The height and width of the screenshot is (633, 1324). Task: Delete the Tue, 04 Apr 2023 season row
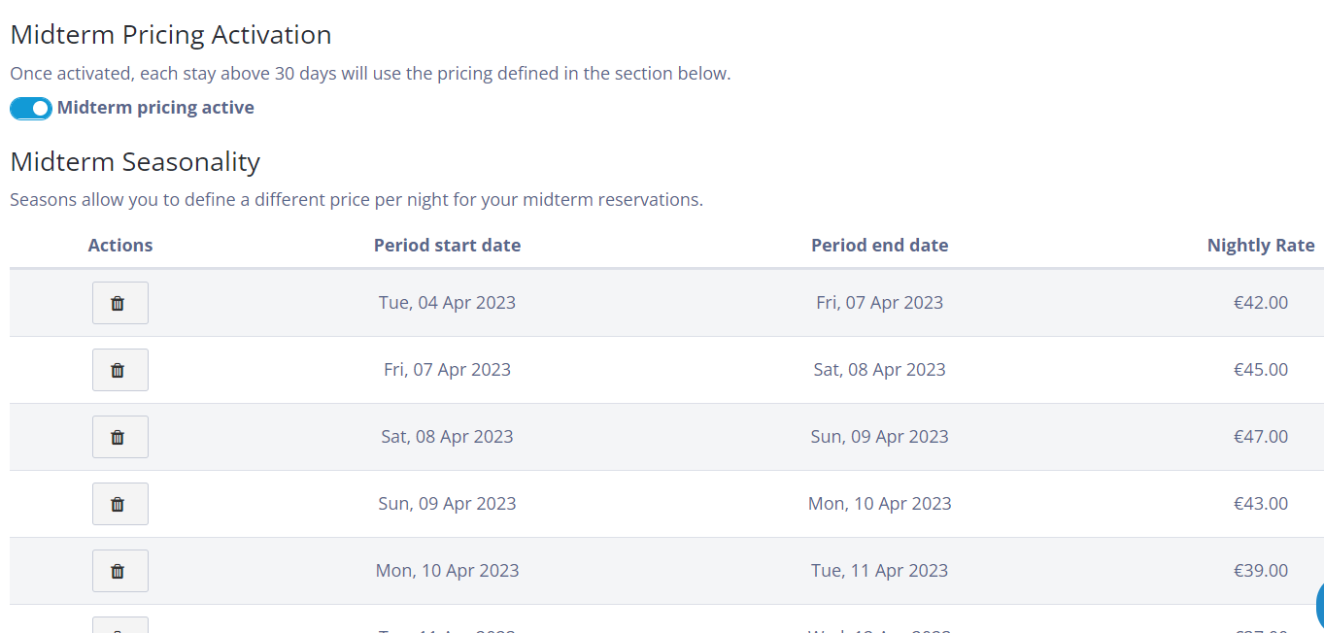(120, 303)
